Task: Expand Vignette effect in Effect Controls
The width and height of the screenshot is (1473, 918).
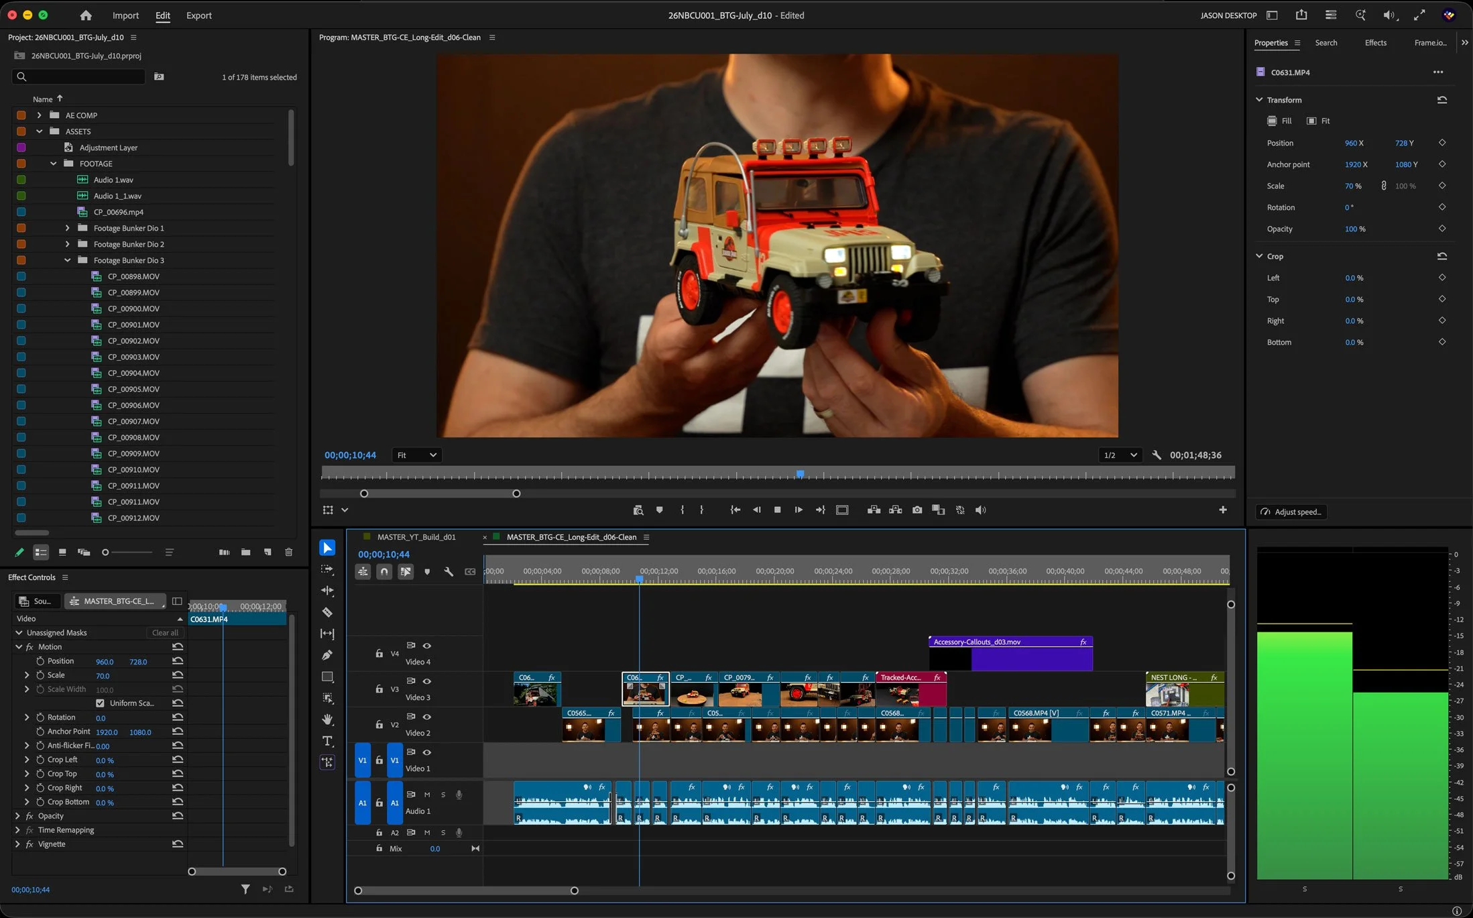Action: pyautogui.click(x=17, y=844)
